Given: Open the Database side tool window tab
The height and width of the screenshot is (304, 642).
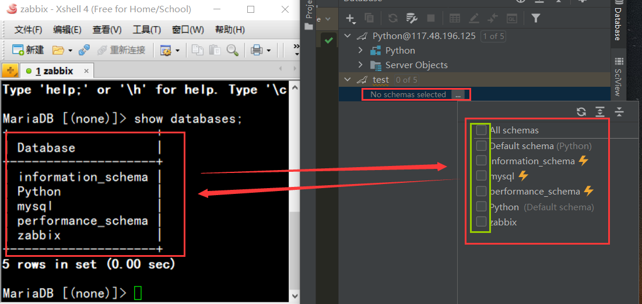Looking at the screenshot, I should coord(618,24).
